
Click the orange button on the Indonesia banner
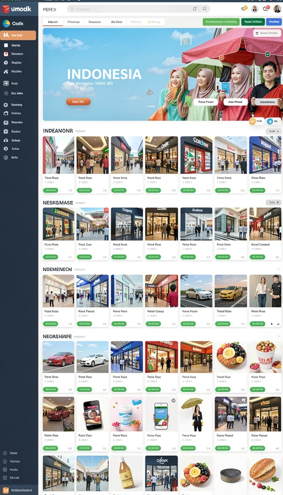[x=78, y=102]
